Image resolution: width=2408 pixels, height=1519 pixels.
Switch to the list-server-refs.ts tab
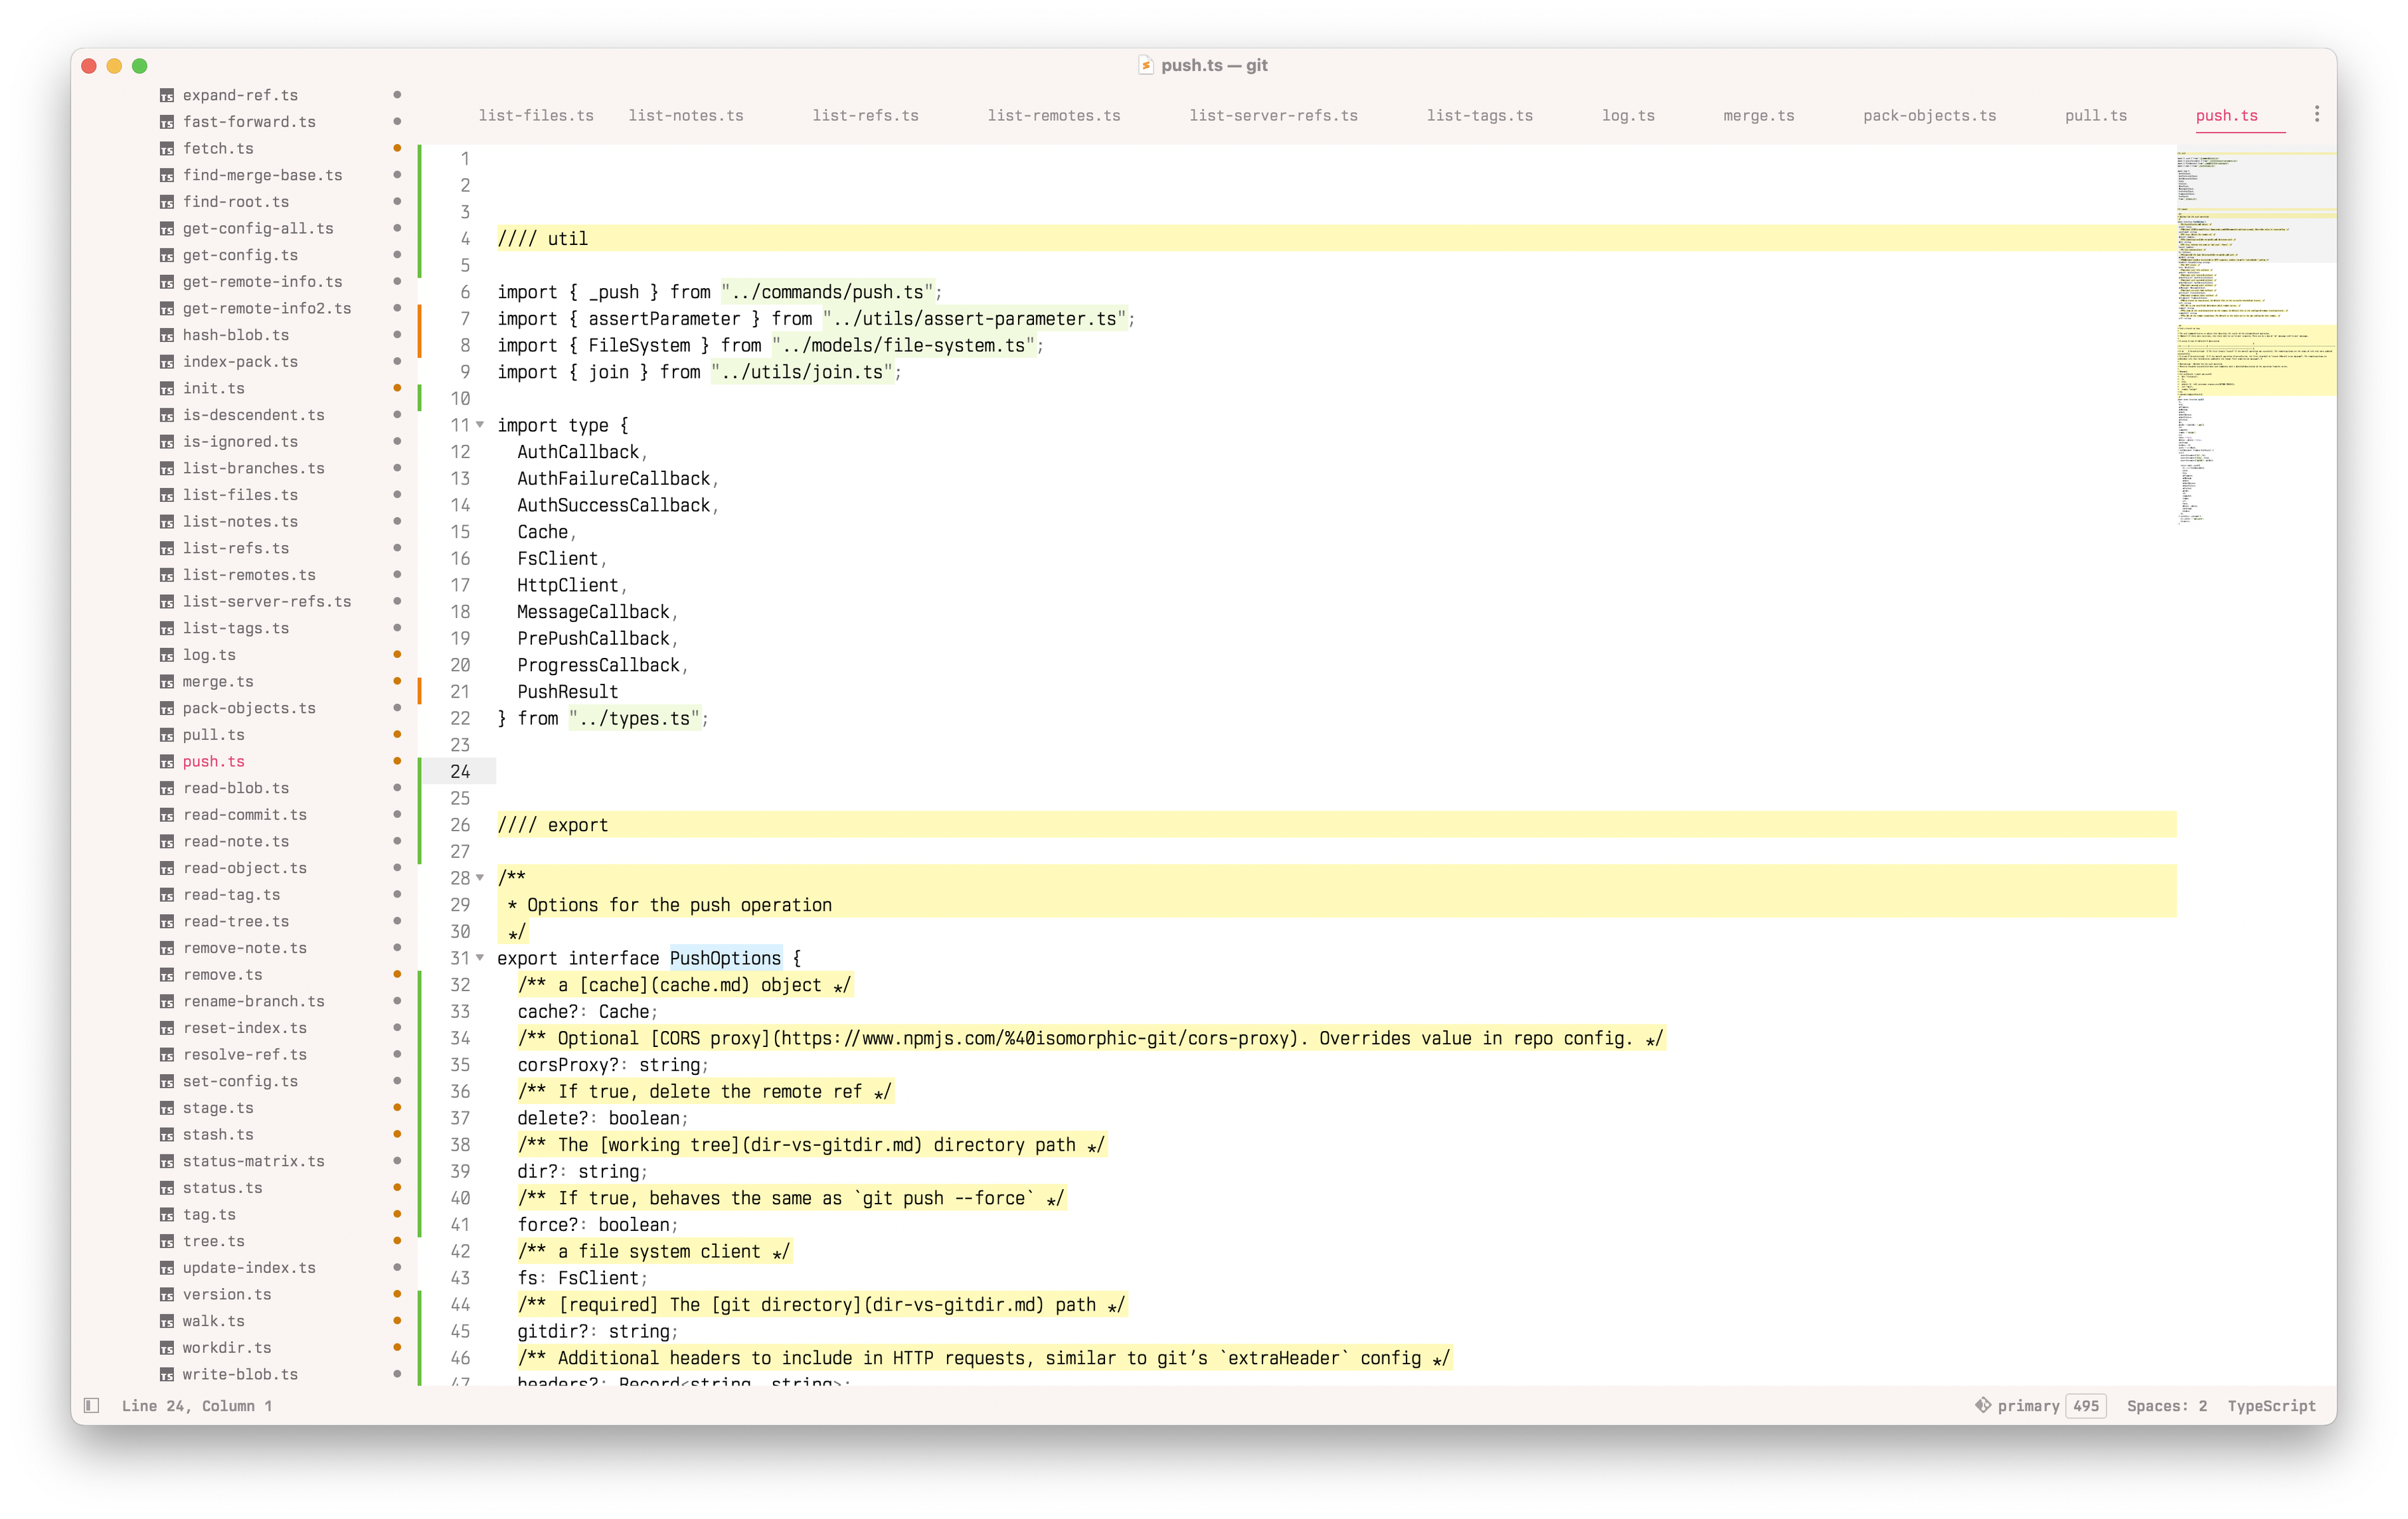1273,116
